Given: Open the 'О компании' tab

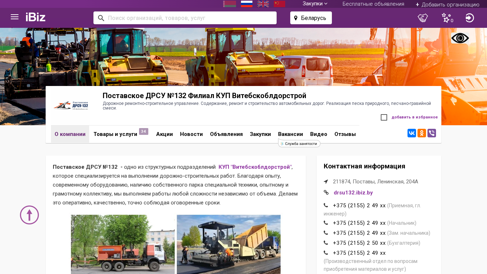Looking at the screenshot, I should click(x=70, y=134).
